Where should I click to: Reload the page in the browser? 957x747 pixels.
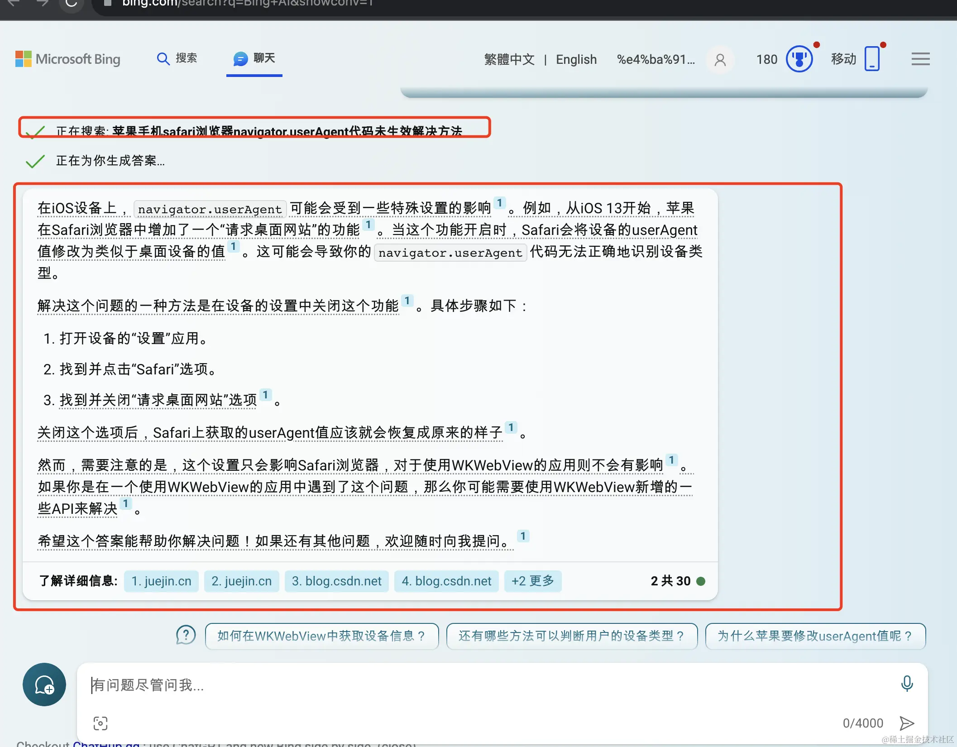tap(71, 3)
